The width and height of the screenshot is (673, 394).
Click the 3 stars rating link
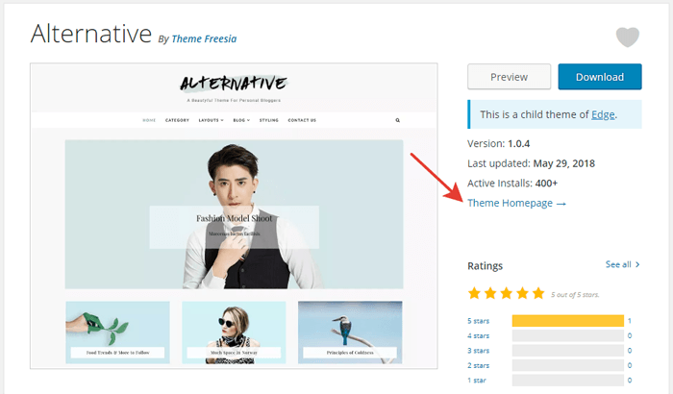tap(478, 351)
